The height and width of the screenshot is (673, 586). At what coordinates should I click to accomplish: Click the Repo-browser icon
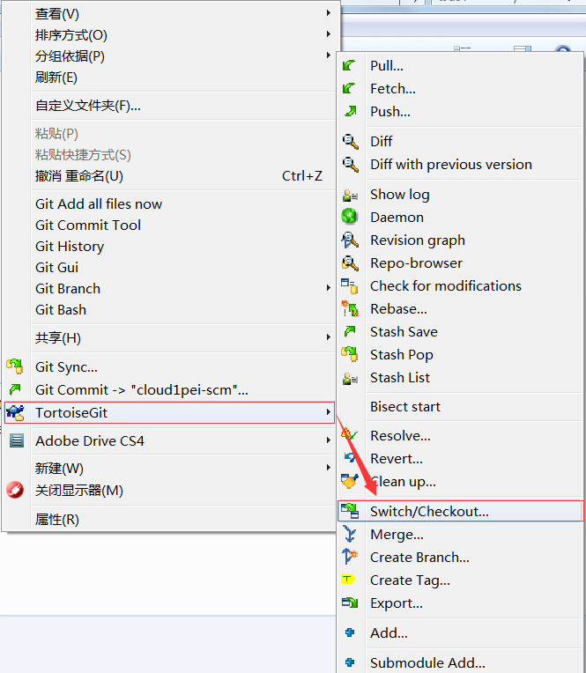[x=350, y=263]
